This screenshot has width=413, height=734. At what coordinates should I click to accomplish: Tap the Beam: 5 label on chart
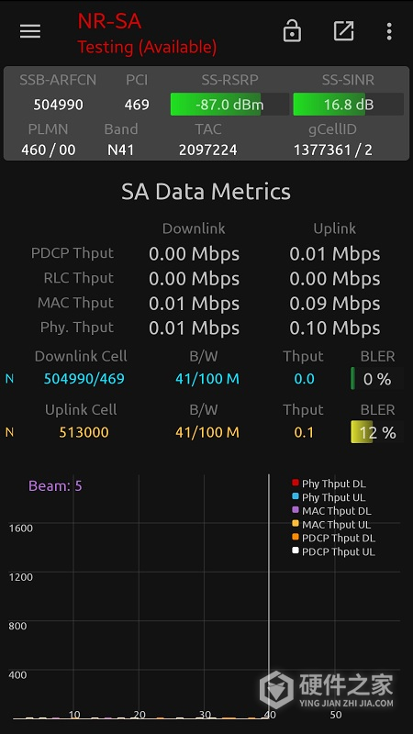coord(55,486)
